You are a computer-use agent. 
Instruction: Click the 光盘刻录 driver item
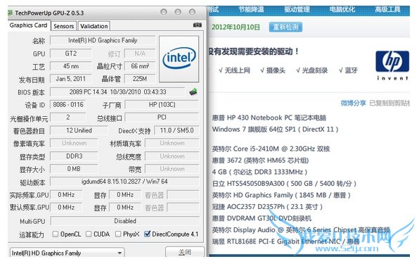point(312,70)
